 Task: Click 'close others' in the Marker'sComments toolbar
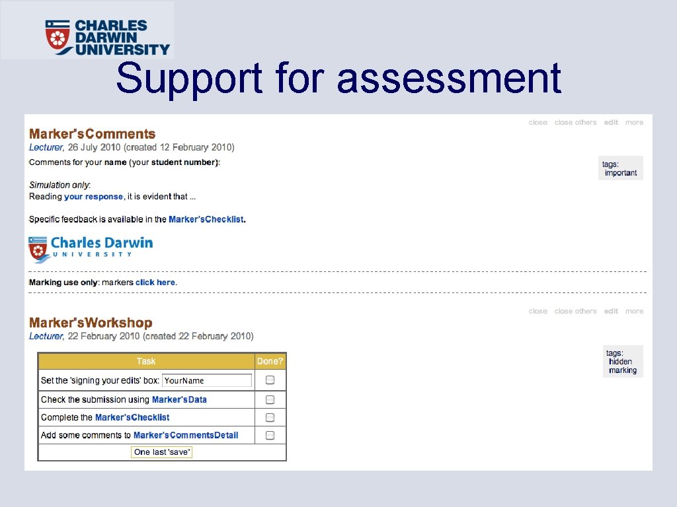(x=576, y=122)
